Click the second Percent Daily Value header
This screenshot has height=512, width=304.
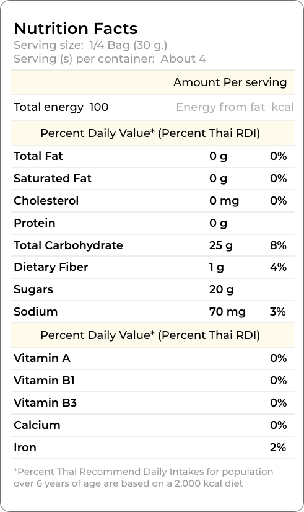coord(150,335)
